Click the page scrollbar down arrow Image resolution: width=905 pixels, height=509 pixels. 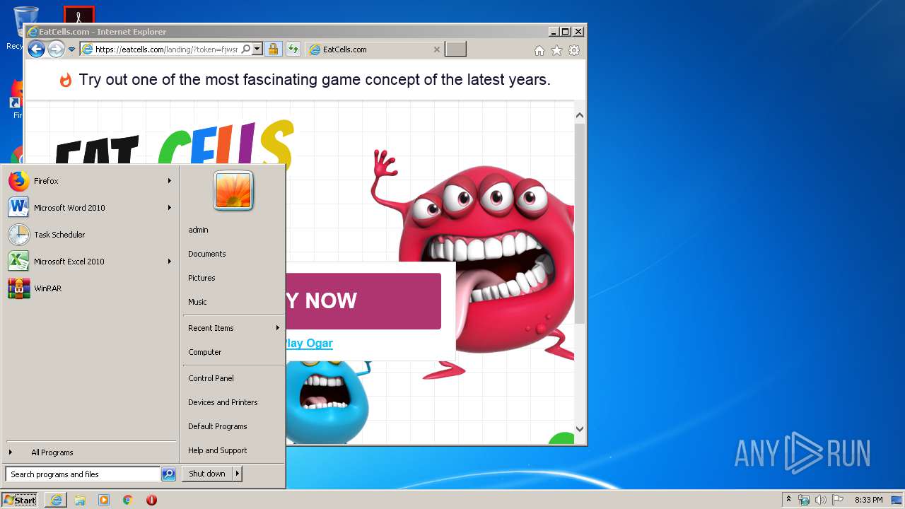[580, 428]
